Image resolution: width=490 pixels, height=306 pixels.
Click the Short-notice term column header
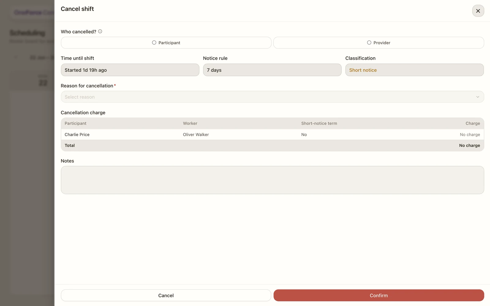[x=319, y=123]
